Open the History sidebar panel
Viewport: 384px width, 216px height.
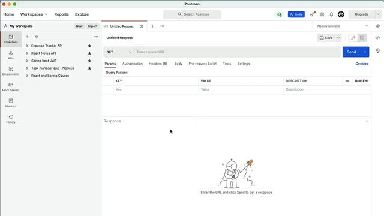coord(11,119)
